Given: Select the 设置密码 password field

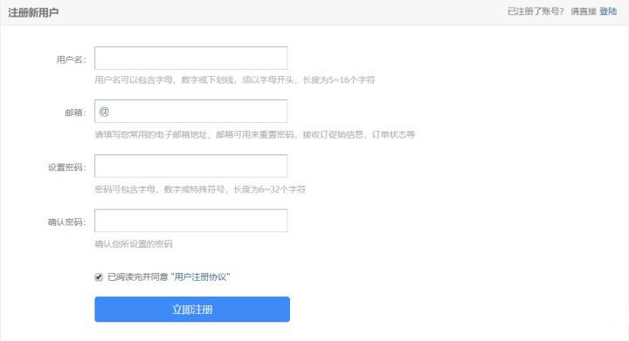Looking at the screenshot, I should point(191,166).
